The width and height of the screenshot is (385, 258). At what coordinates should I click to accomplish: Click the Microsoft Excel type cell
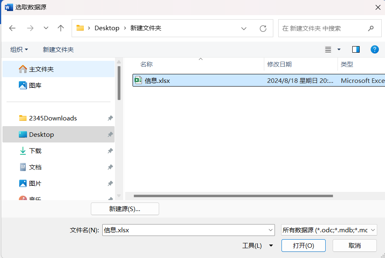point(363,80)
